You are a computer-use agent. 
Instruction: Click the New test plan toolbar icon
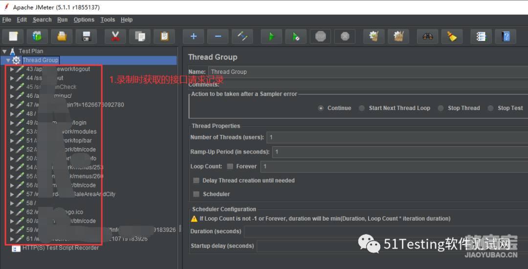(x=13, y=36)
